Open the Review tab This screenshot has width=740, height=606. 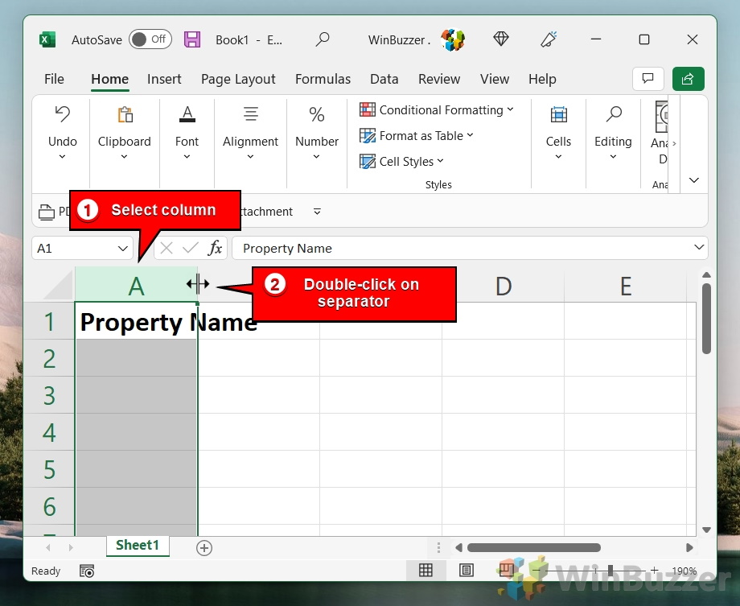click(439, 79)
